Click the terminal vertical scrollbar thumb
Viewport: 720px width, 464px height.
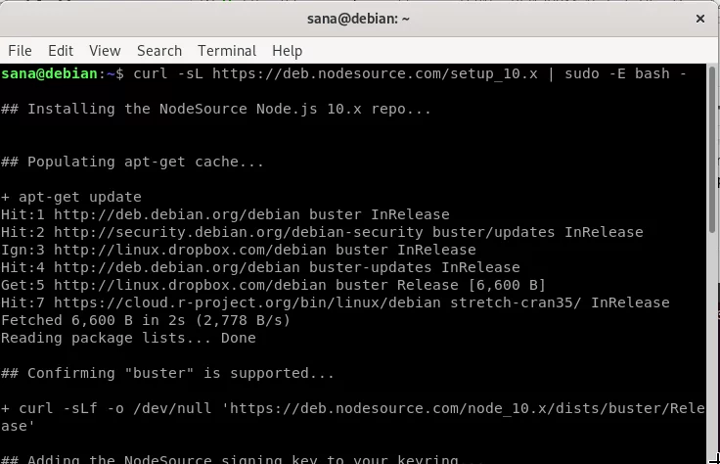[712, 150]
